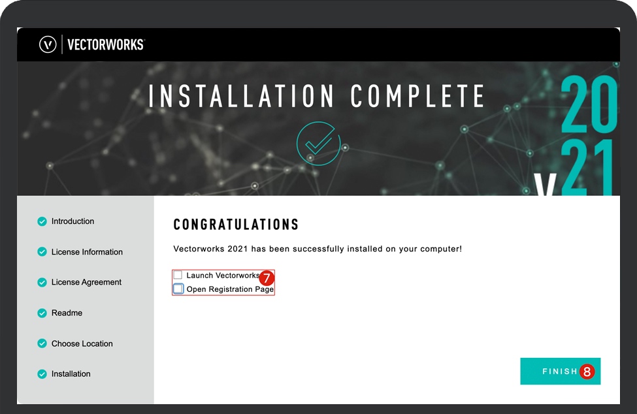The image size is (637, 414).
Task: Select the Readme step label
Action: tap(67, 313)
